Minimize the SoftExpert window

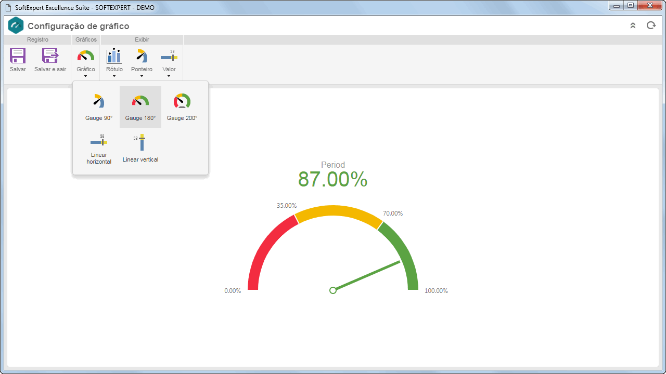[617, 5]
